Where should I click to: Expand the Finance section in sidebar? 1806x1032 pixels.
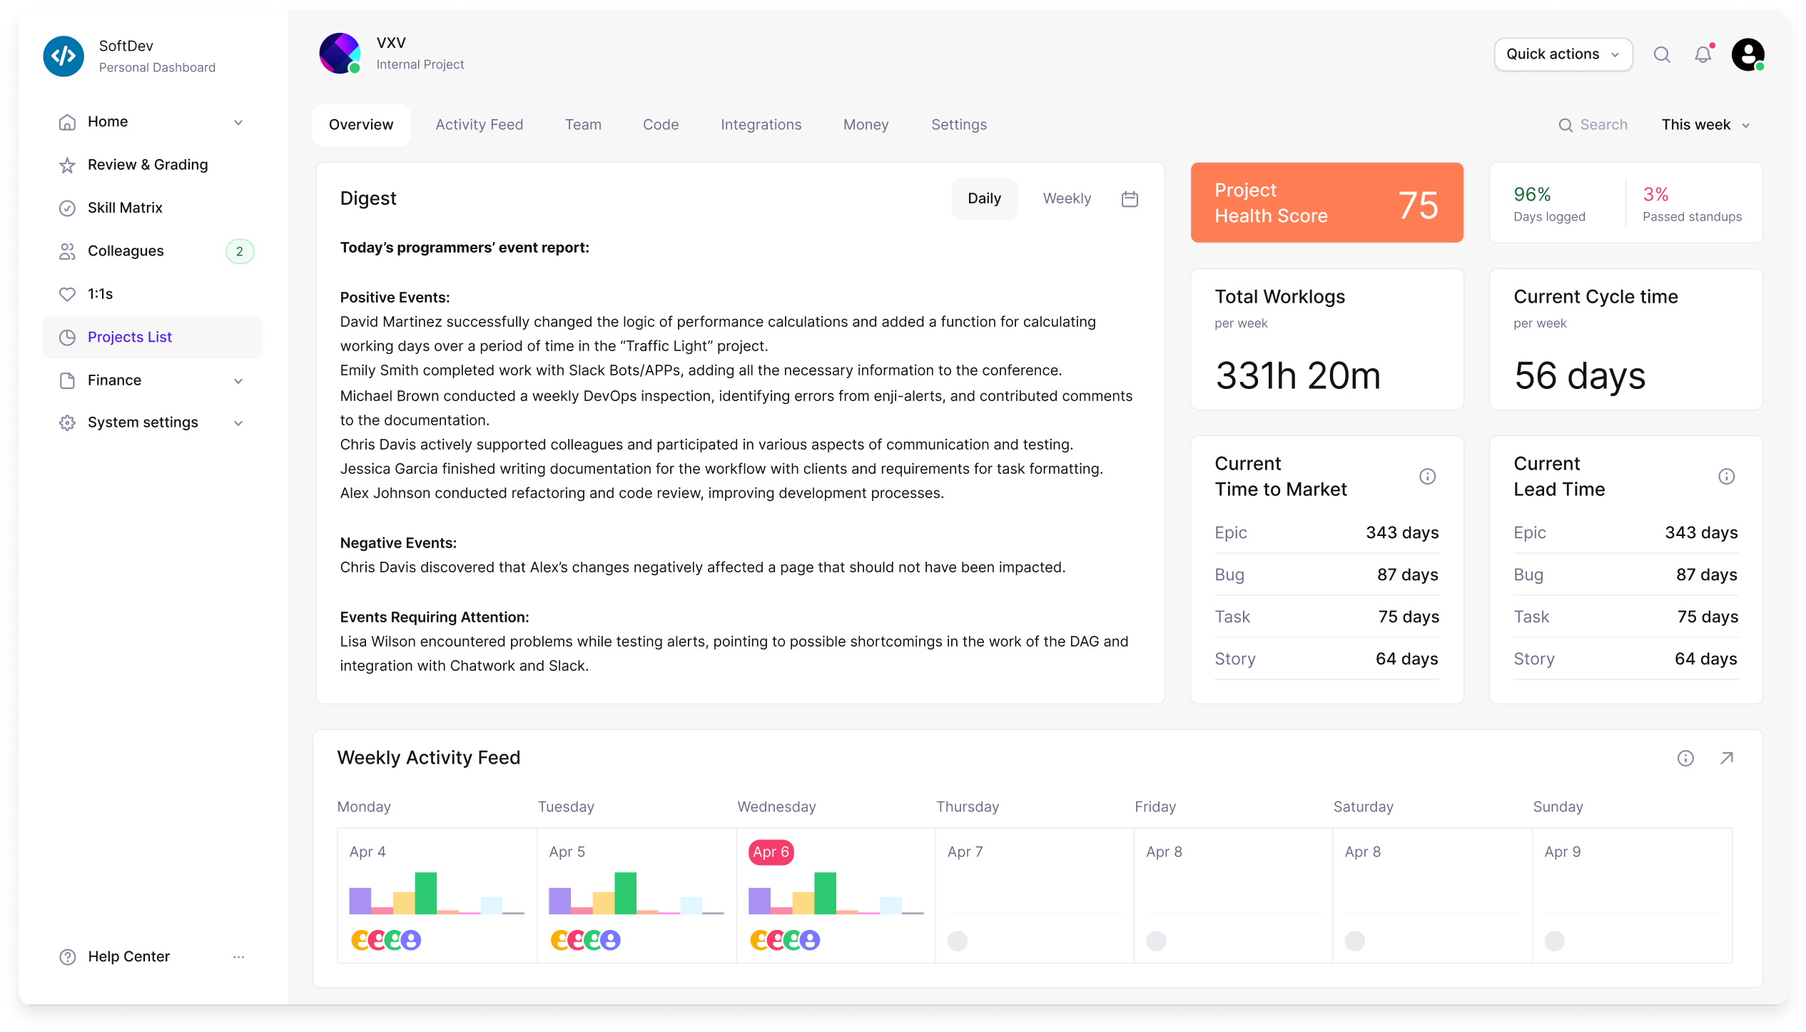238,380
